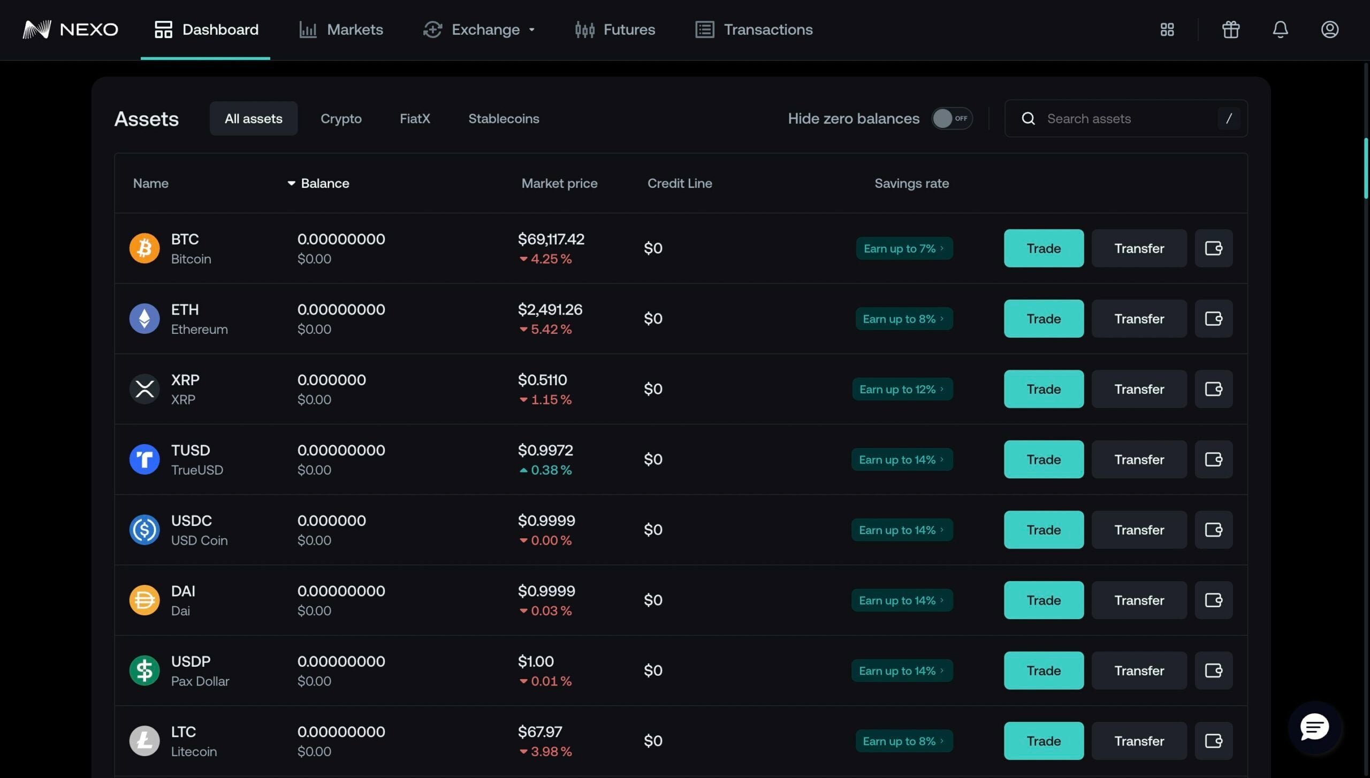Click Trade for BTC
The image size is (1370, 778).
(1044, 248)
